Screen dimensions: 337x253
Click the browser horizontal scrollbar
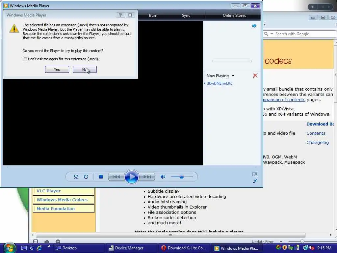click(170, 235)
